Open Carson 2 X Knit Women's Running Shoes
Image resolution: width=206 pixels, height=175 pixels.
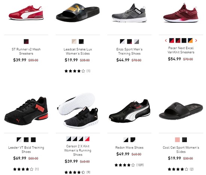[x=78, y=150]
